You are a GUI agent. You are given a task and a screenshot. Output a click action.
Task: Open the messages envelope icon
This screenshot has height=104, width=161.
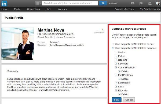(133, 3)
